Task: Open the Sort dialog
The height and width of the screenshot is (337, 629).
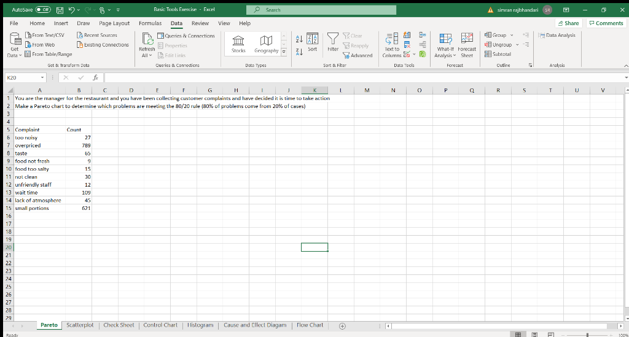Action: pyautogui.click(x=313, y=42)
